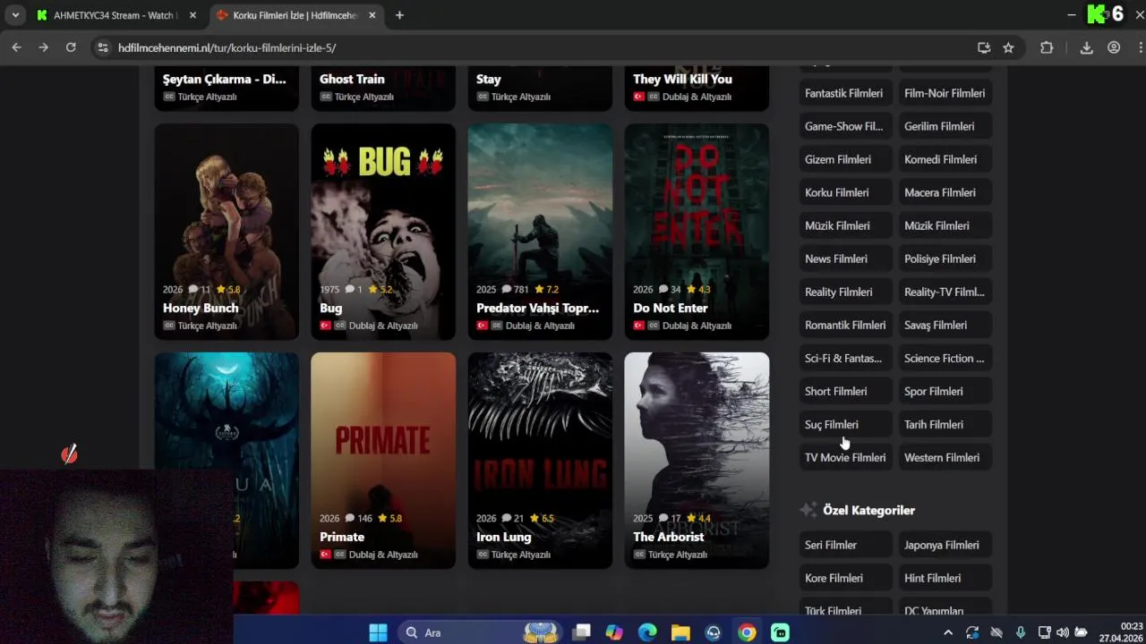The width and height of the screenshot is (1146, 644).
Task: Open Seri Filmler special category
Action: tap(843, 545)
